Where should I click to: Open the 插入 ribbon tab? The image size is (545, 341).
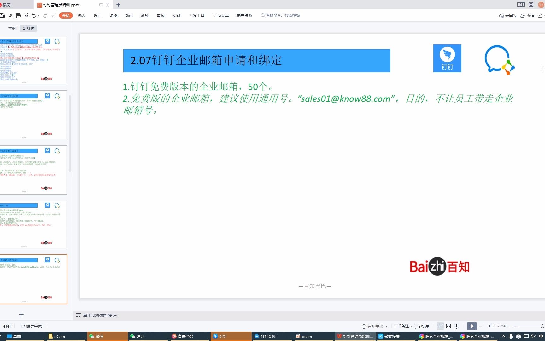pos(81,15)
